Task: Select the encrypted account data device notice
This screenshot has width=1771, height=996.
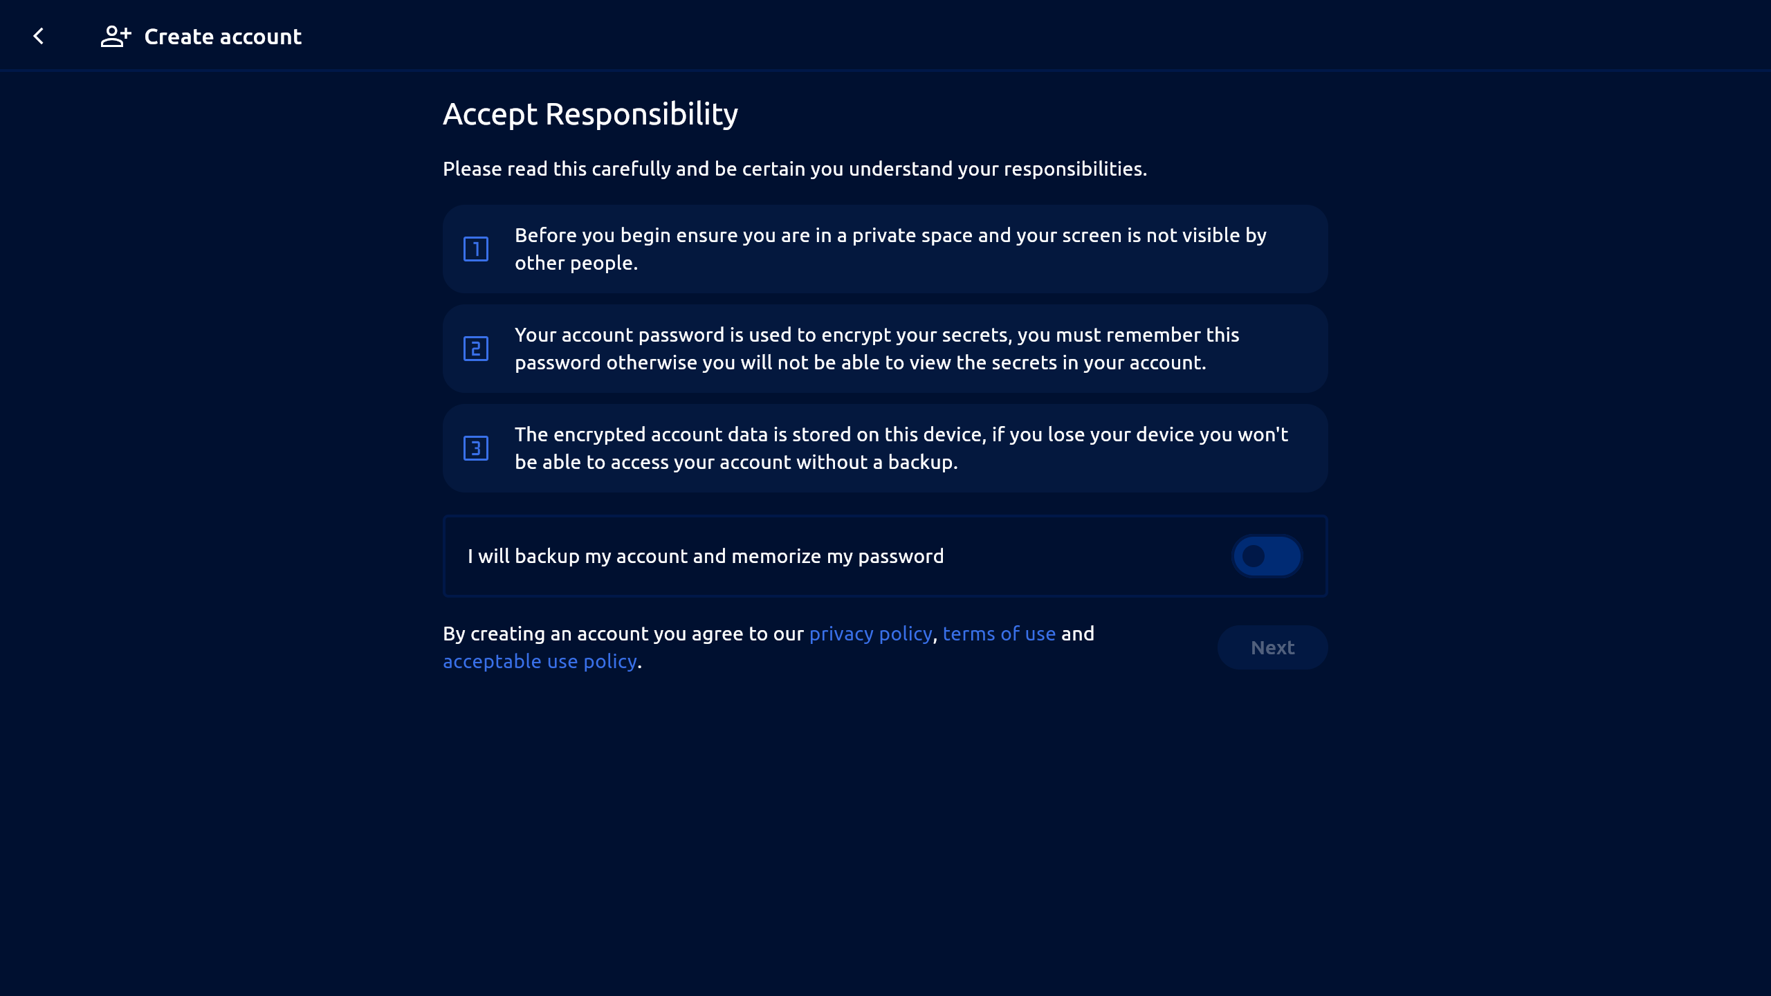Action: 901,448
